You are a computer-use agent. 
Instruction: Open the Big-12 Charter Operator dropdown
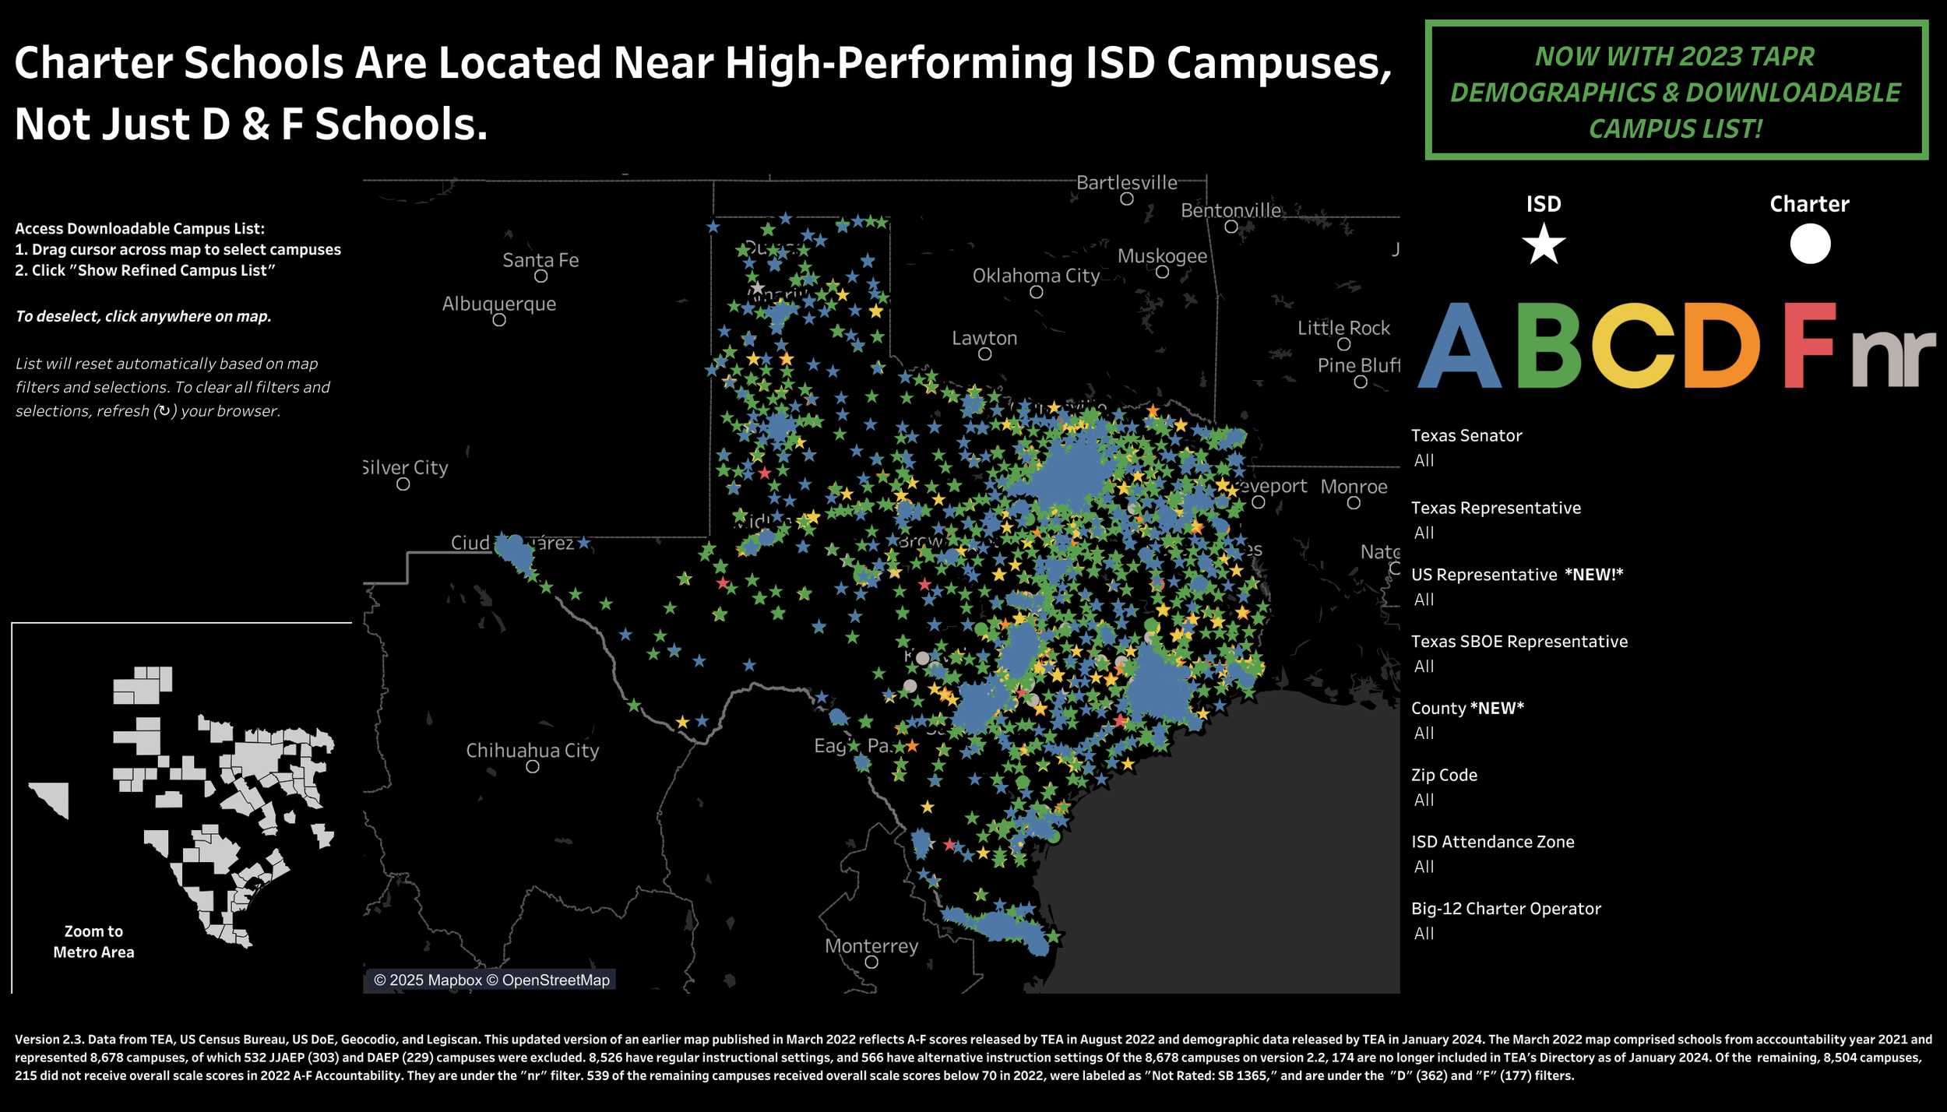pyautogui.click(x=1425, y=934)
